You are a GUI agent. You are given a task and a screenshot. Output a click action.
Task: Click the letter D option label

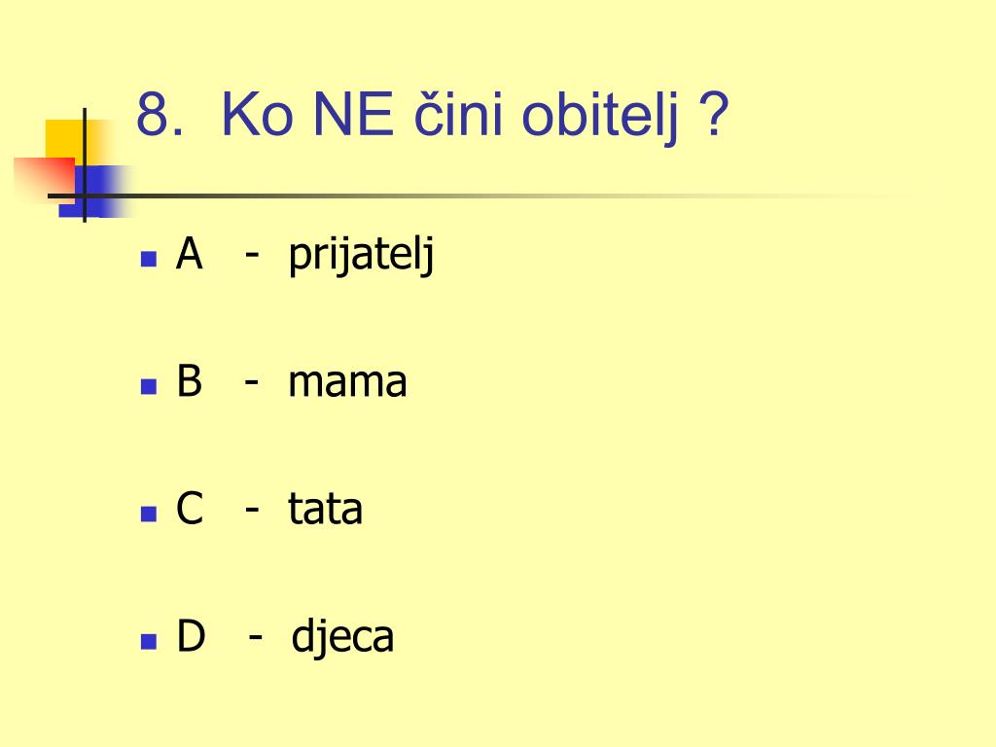pos(191,635)
